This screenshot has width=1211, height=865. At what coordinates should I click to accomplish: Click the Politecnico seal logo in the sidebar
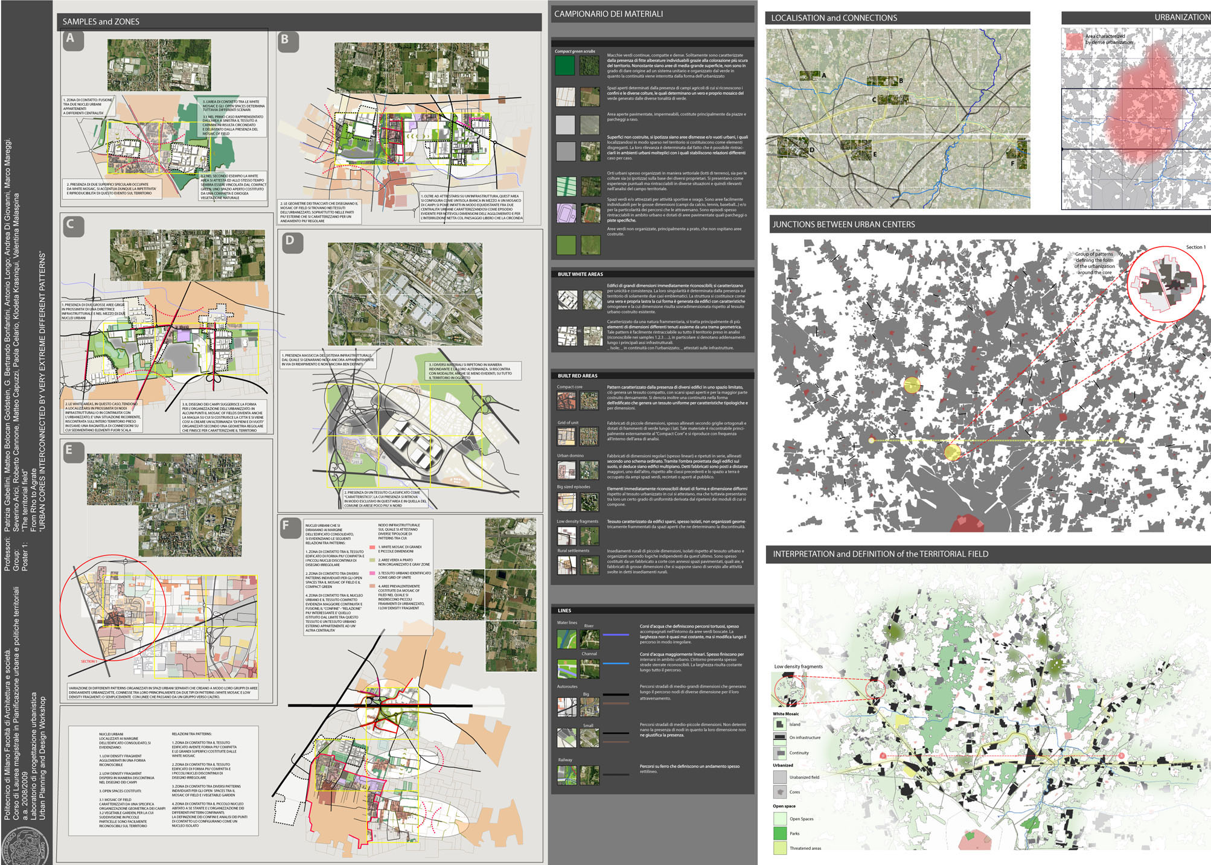[x=26, y=846]
